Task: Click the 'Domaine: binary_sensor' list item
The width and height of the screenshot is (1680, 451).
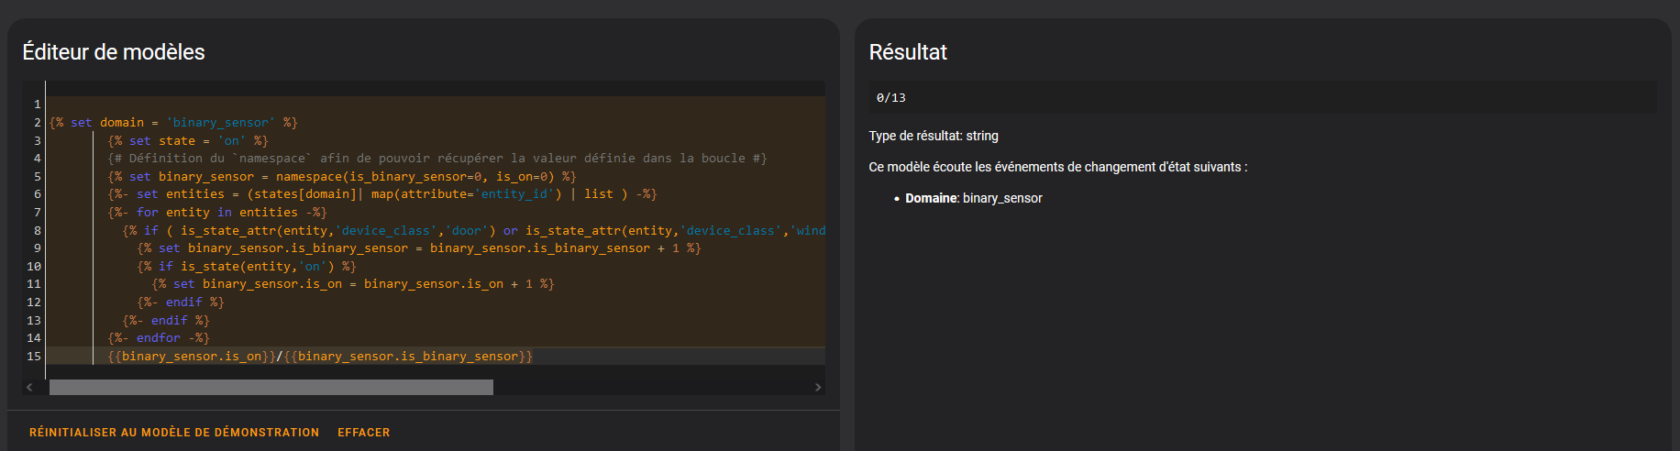Action: [973, 198]
